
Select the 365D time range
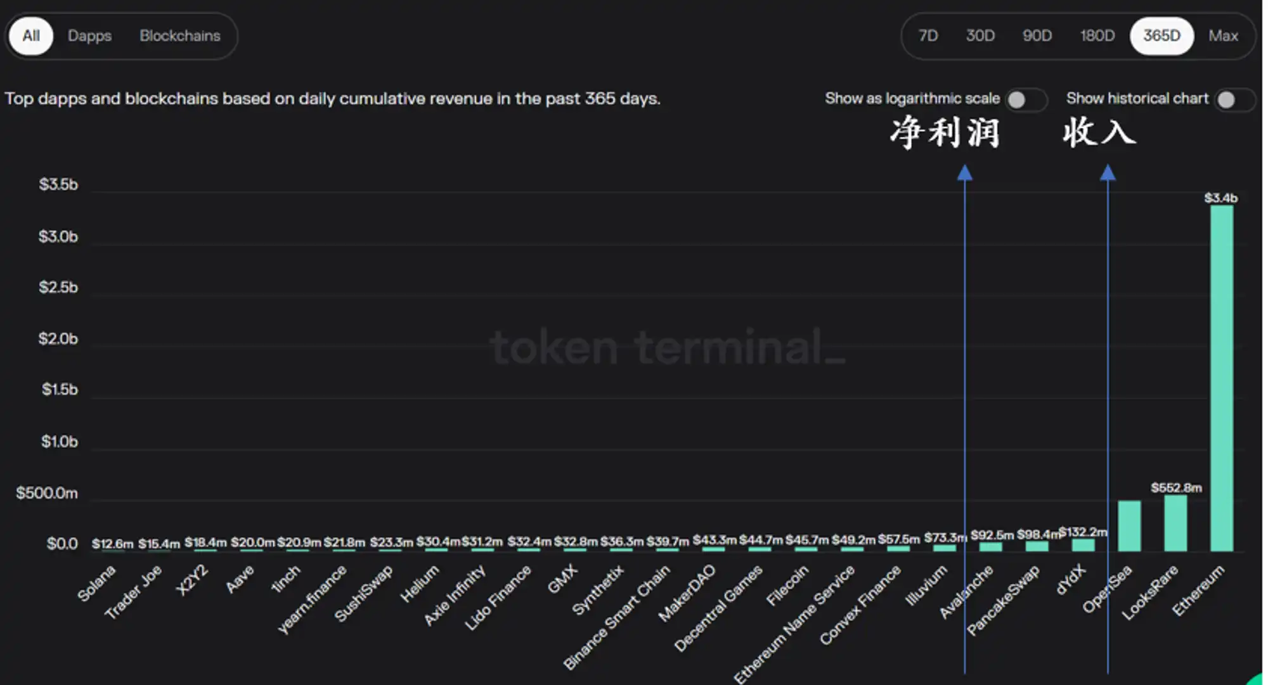(x=1161, y=36)
